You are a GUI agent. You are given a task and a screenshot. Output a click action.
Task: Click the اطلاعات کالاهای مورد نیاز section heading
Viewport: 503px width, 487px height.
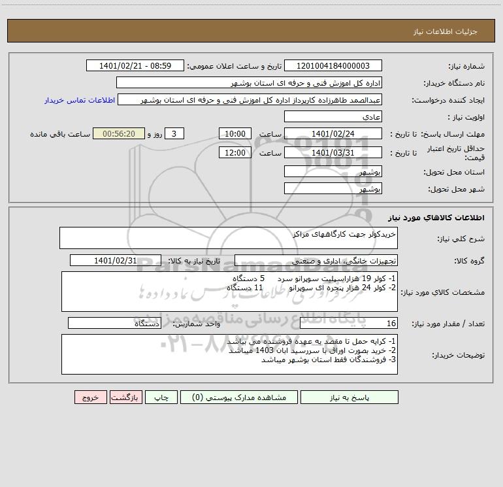tap(436, 218)
